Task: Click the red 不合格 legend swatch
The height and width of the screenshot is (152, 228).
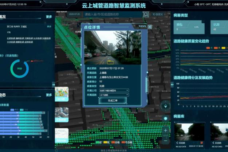Action: coord(123,142)
